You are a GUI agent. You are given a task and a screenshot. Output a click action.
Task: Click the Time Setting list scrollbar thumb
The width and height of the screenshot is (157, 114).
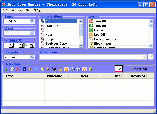(x=81, y=30)
